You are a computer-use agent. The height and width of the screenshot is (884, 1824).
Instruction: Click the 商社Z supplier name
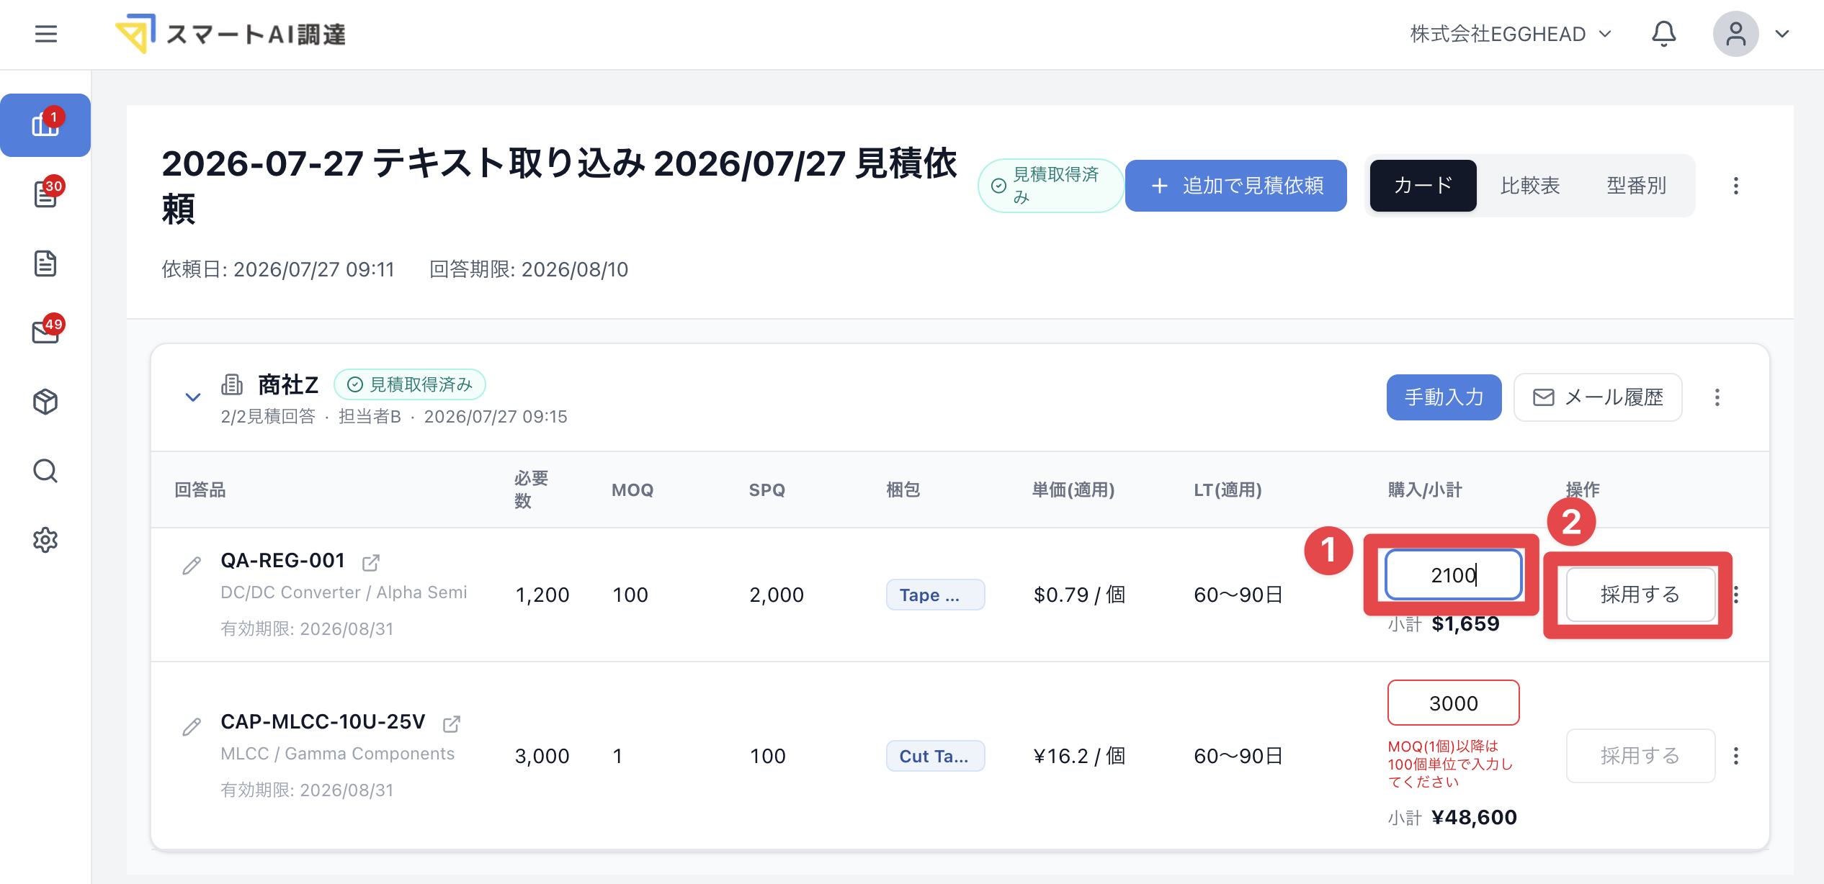click(288, 384)
